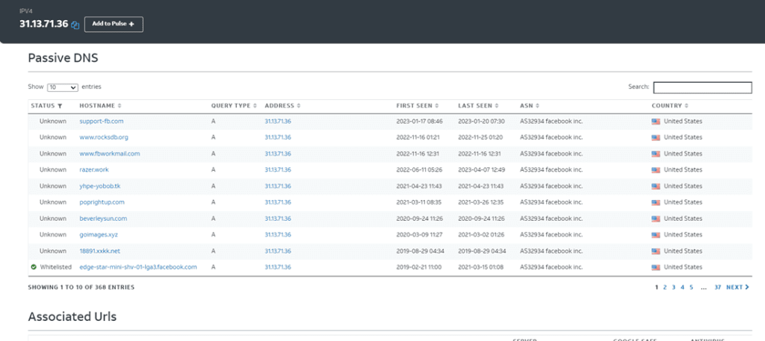The image size is (765, 341).
Task: Click the US flag in the Whitelisted row
Action: (656, 267)
